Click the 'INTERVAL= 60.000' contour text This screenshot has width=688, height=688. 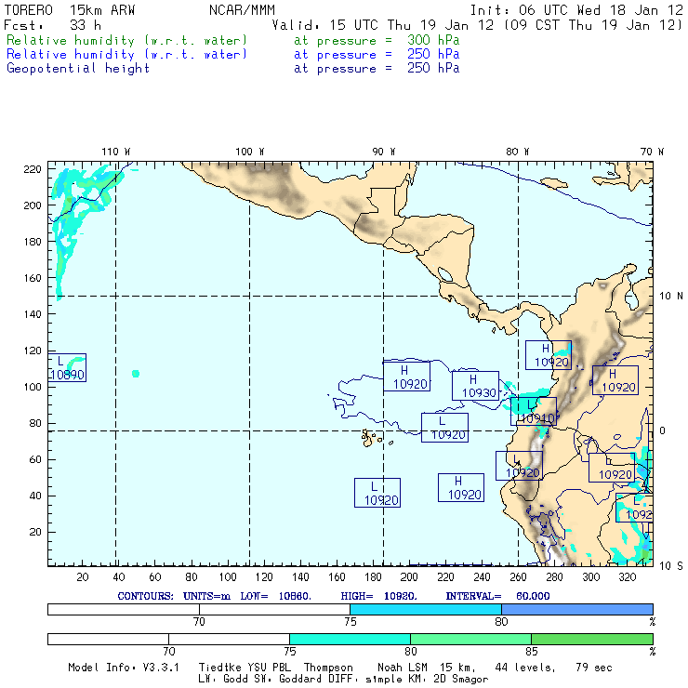point(497,596)
